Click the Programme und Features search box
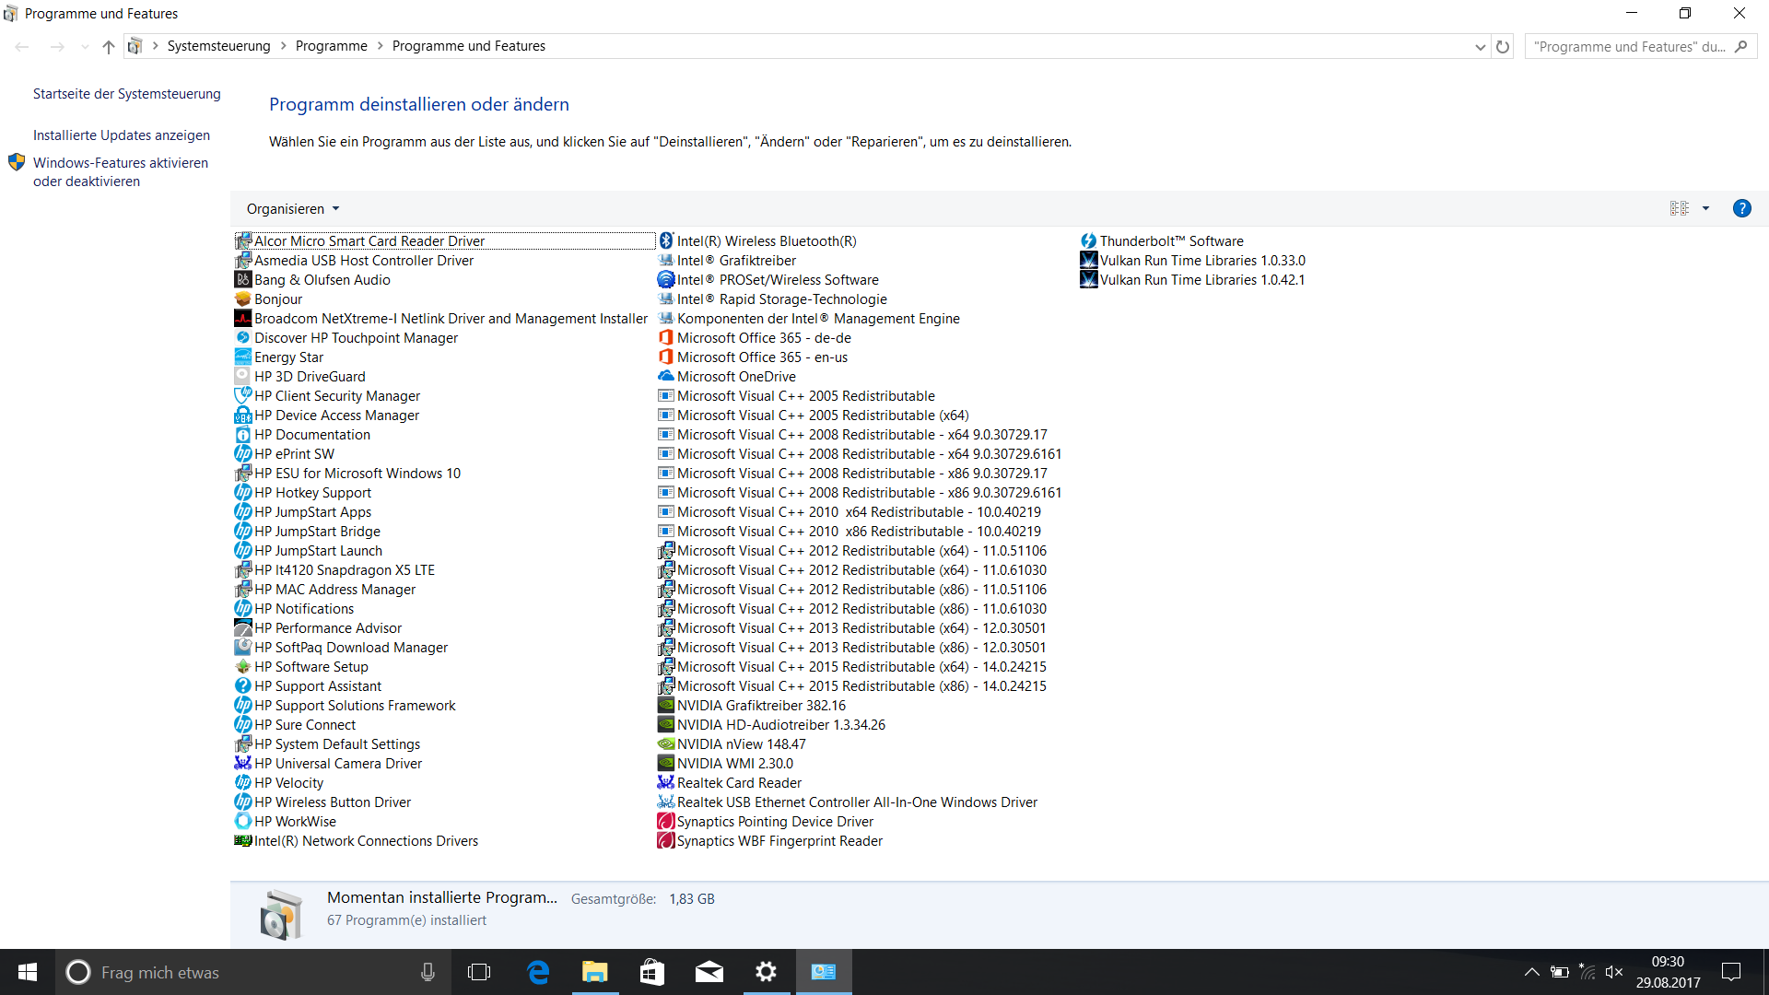Screen dimensions: 1769x995 (x=1629, y=47)
